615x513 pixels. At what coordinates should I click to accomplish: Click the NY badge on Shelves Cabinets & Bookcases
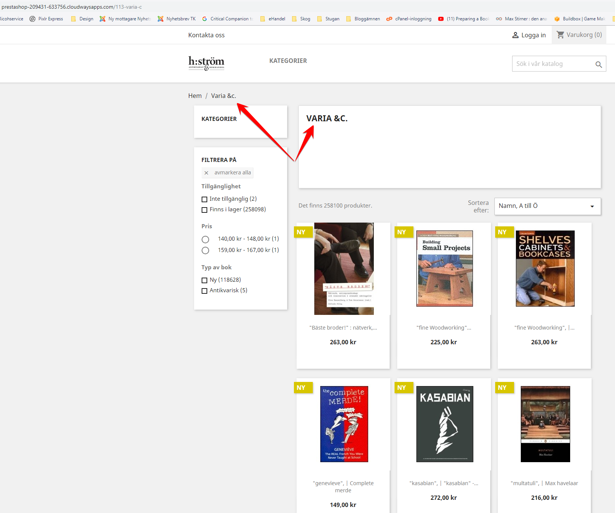pyautogui.click(x=504, y=232)
